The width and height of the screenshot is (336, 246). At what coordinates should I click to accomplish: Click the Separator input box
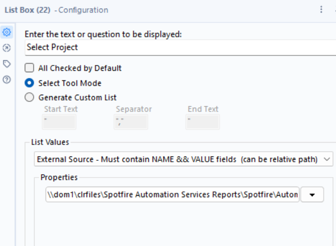[131, 122]
